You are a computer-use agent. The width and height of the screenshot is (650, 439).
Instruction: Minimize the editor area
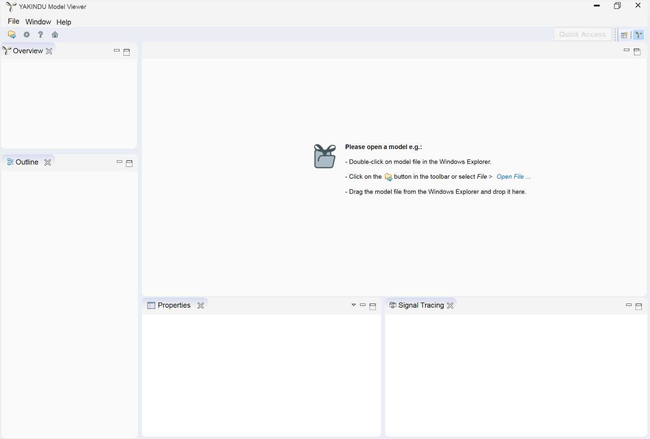[x=626, y=50]
